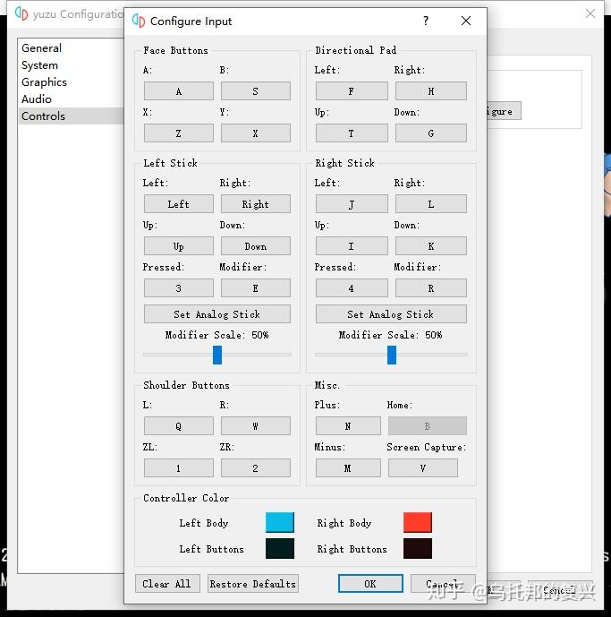The image size is (611, 617).
Task: Select General in the yuzu Configuration sidebar
Action: tap(71, 48)
